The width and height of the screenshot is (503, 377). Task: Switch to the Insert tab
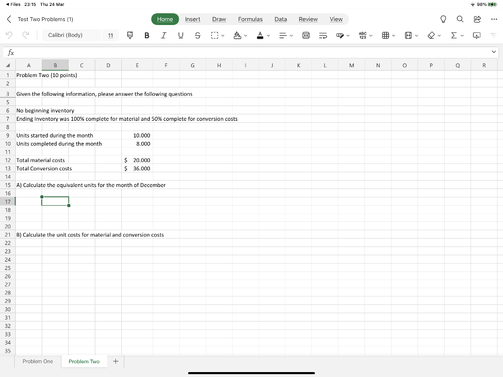193,19
